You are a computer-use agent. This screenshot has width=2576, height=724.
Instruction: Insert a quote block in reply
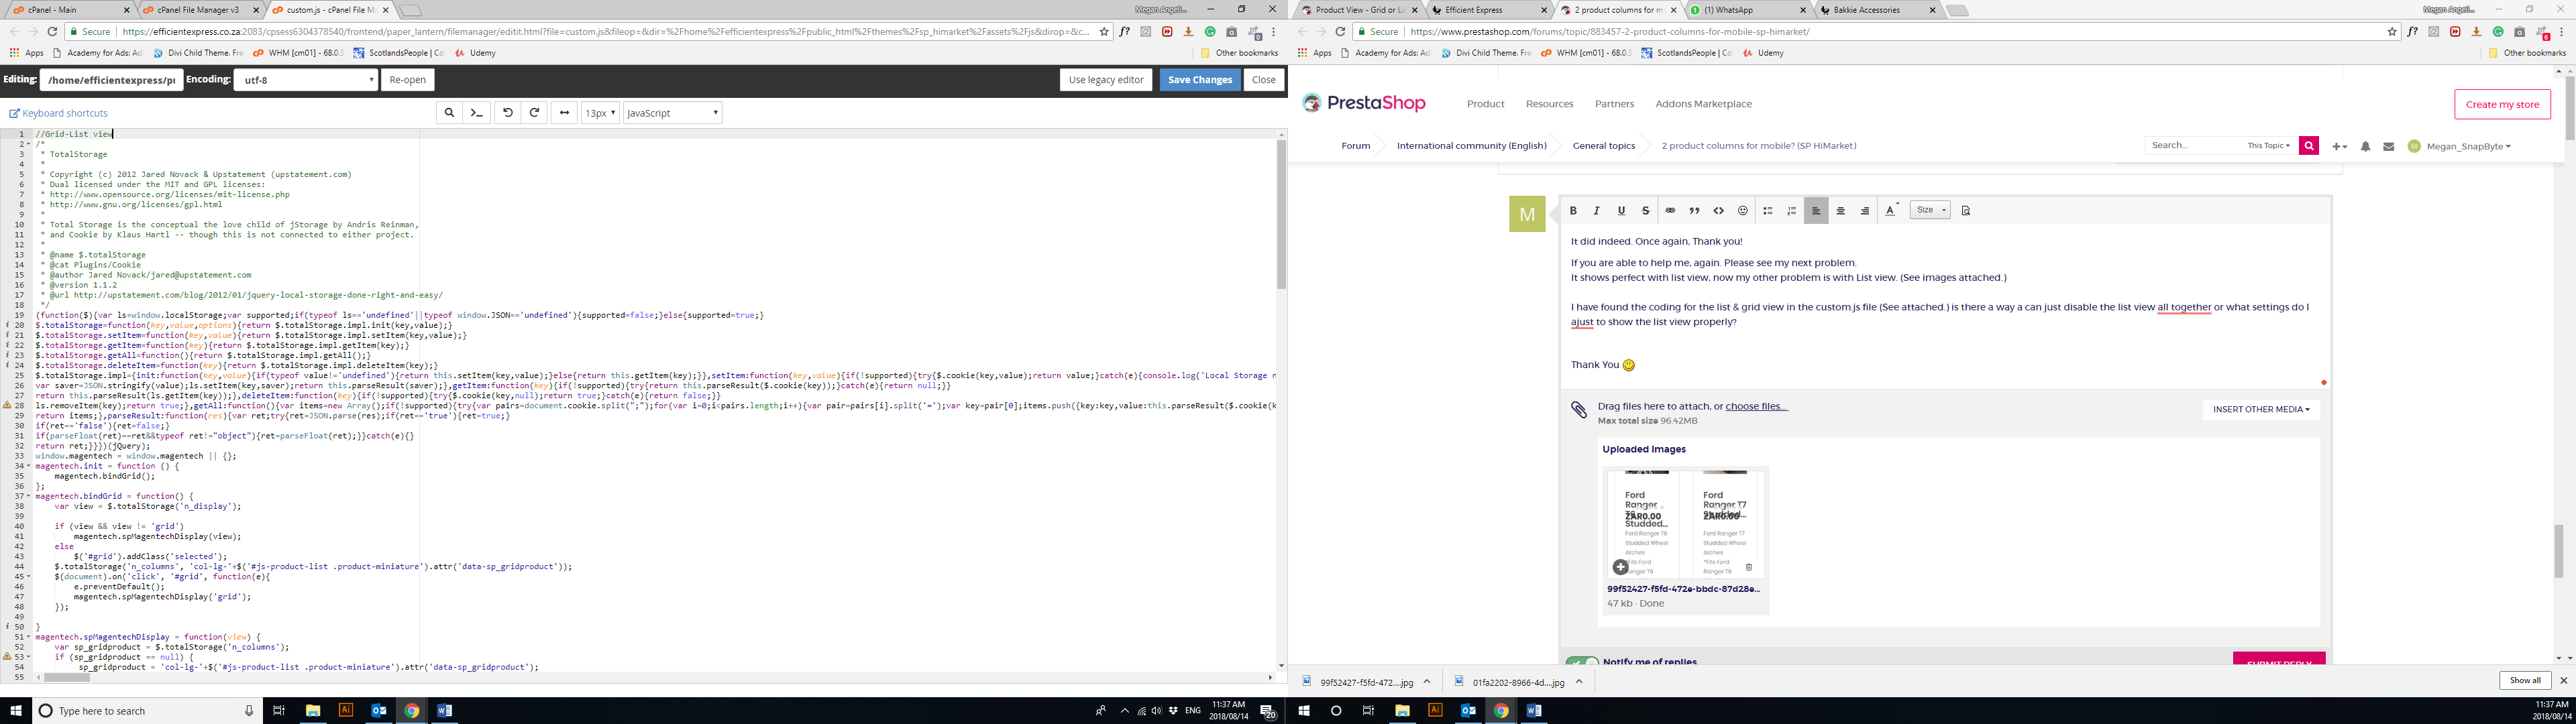point(1694,211)
